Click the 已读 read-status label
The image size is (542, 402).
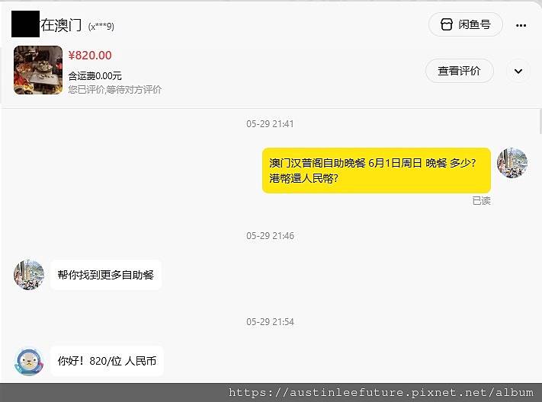pos(482,201)
